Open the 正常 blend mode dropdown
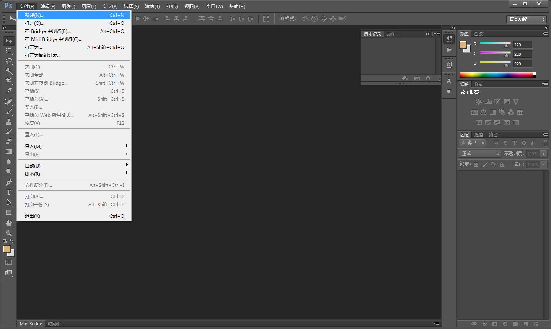Screen dimensions: 551x329 pos(480,153)
